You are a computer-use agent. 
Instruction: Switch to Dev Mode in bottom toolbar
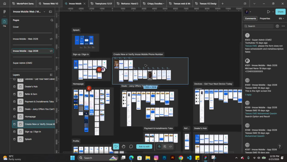[x=170, y=146]
